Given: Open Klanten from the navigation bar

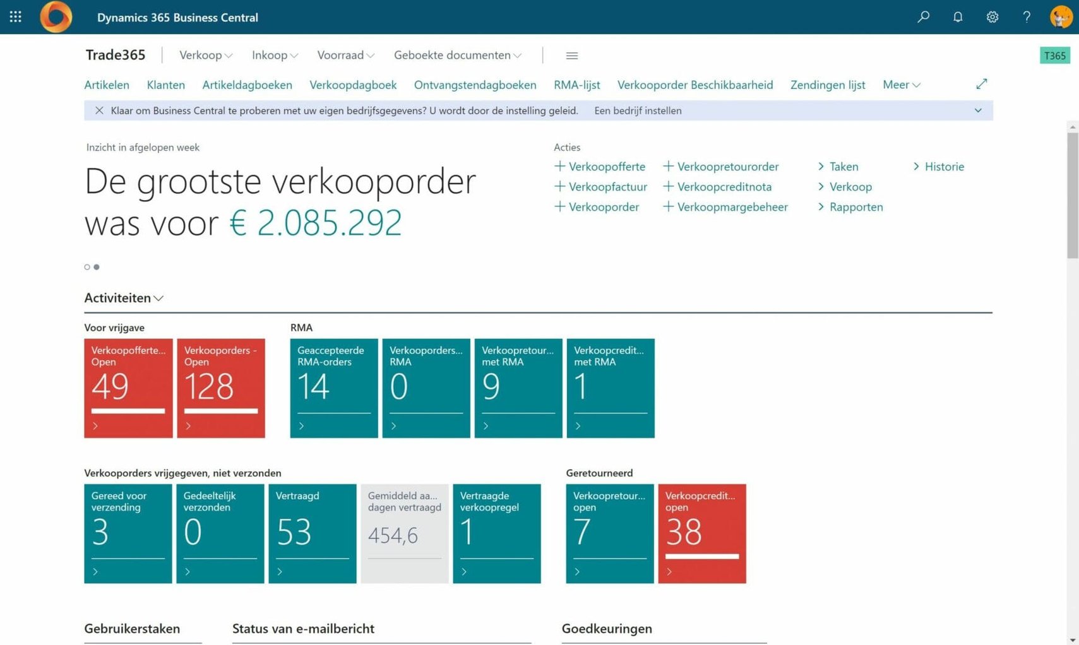Looking at the screenshot, I should (166, 85).
